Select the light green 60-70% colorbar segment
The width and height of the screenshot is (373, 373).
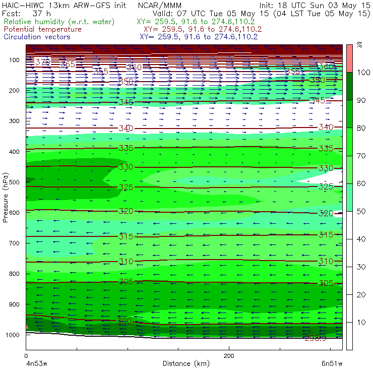[x=349, y=169]
